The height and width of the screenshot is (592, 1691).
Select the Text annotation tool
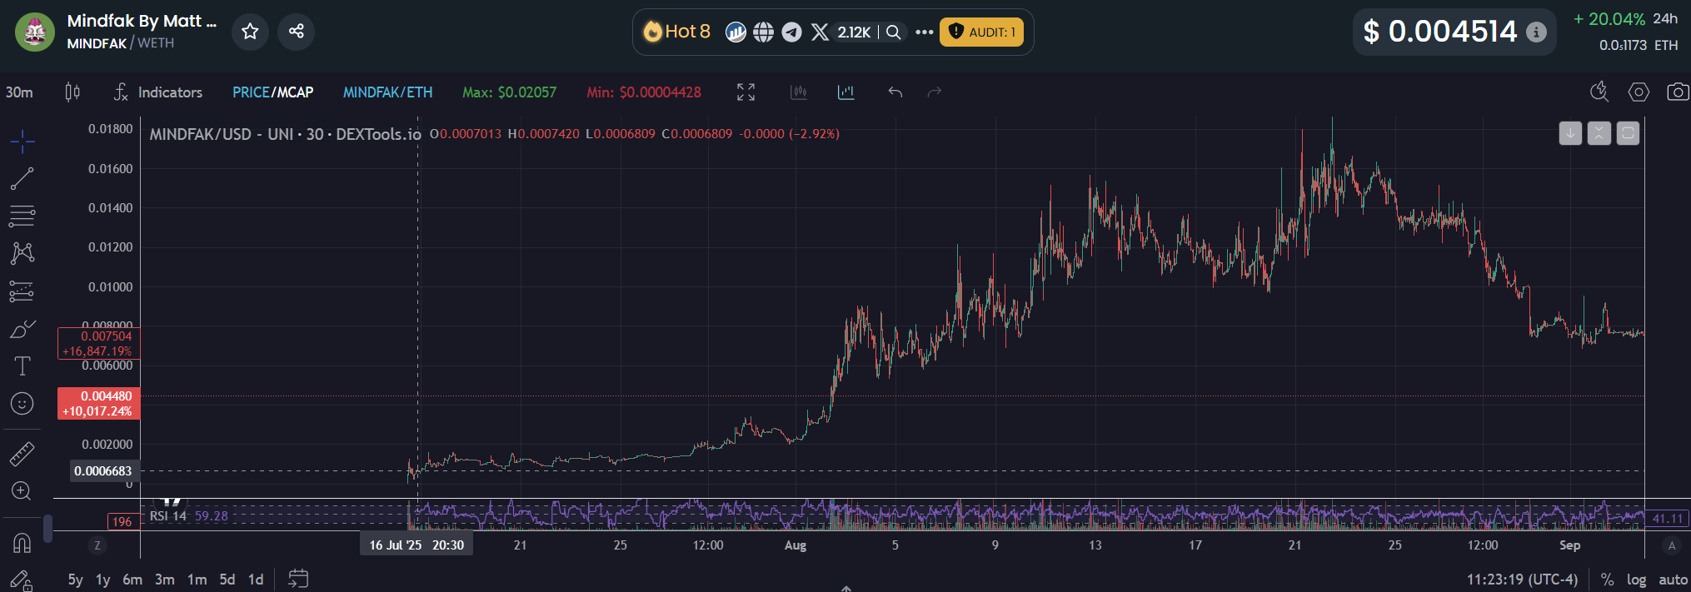(22, 366)
